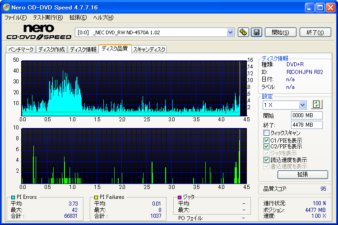Image resolution: width=338 pixels, height=225 pixels.
Task: Click the magenta ジッタ color swatch
Action: [x=179, y=197]
